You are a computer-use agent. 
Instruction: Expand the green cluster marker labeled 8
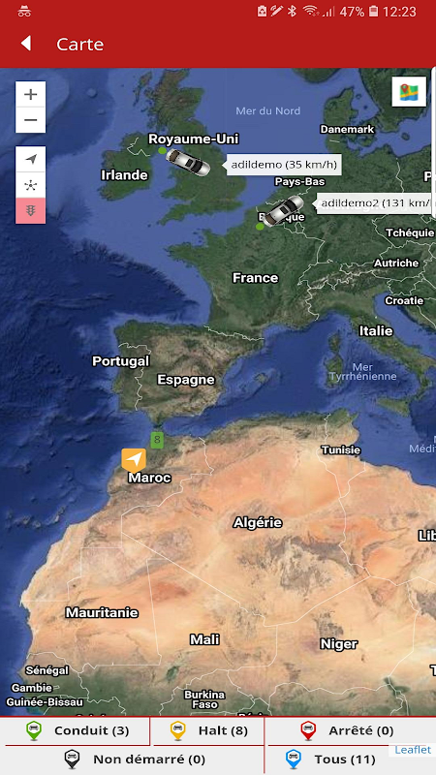157,439
